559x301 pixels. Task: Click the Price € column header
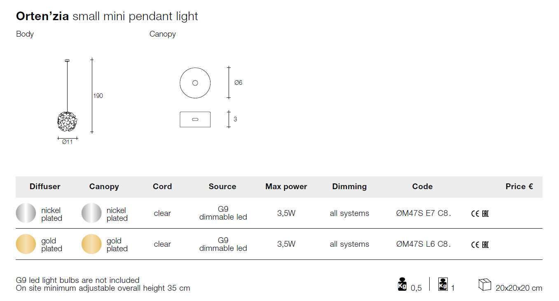point(519,187)
